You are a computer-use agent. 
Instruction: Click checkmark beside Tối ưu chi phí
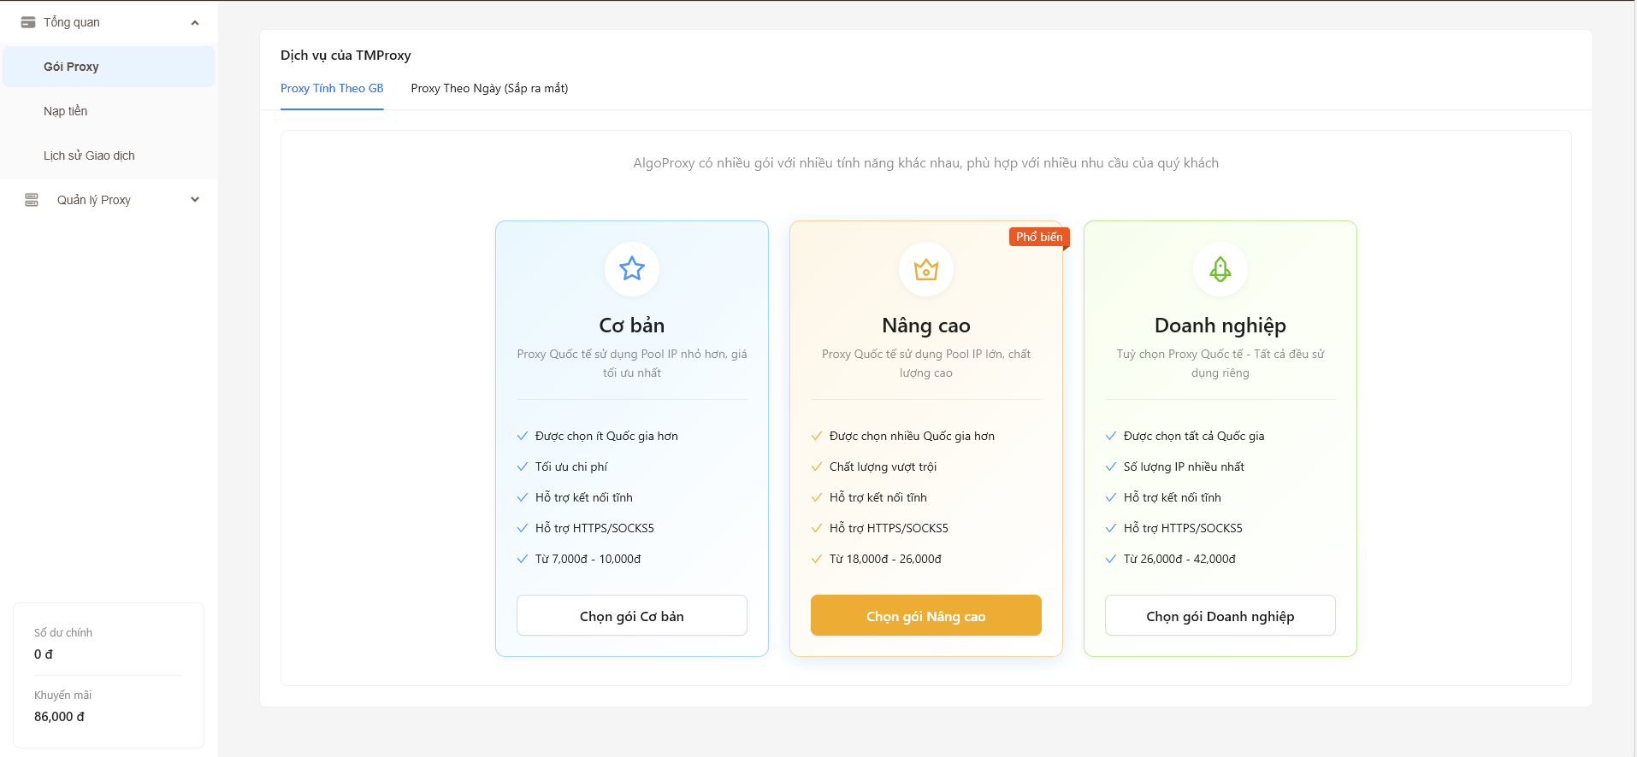click(523, 467)
